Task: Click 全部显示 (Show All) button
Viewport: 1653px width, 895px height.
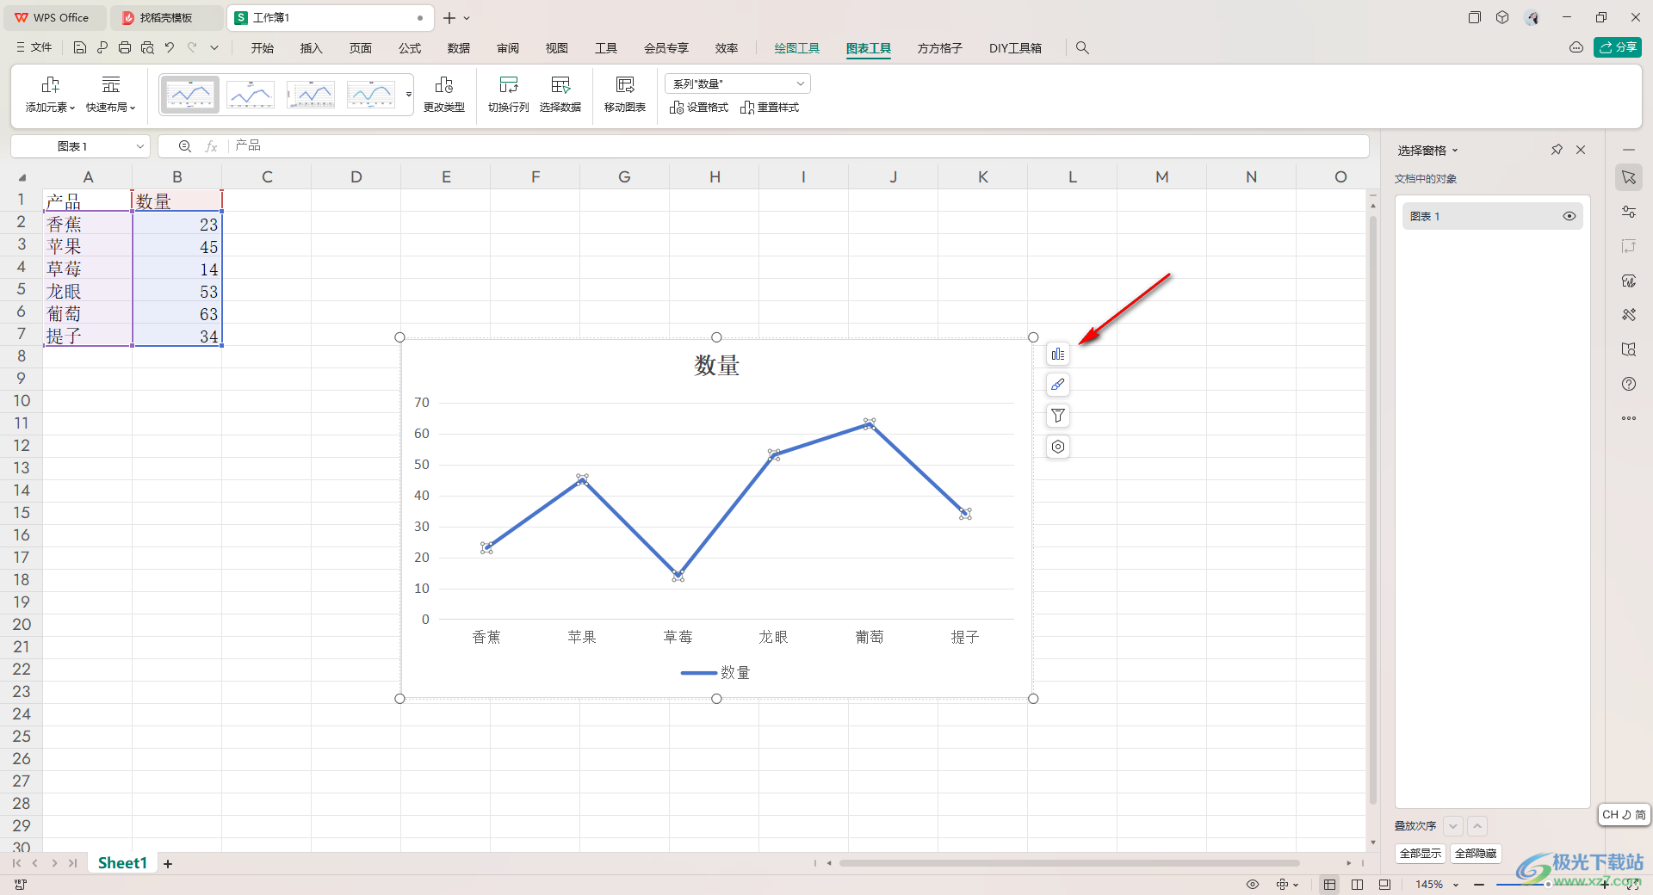Action: (x=1421, y=854)
